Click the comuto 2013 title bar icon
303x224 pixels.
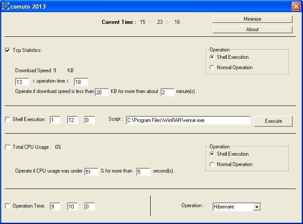(x=5, y=6)
